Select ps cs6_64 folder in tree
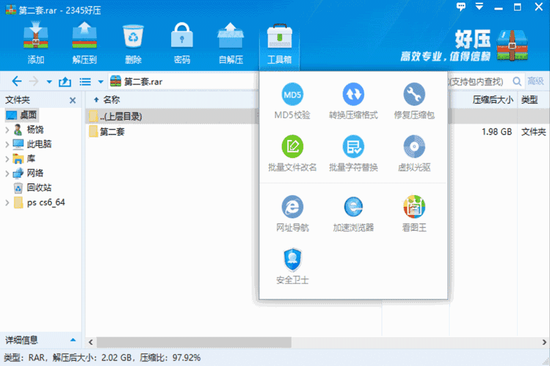This screenshot has height=366, width=550. (x=39, y=203)
